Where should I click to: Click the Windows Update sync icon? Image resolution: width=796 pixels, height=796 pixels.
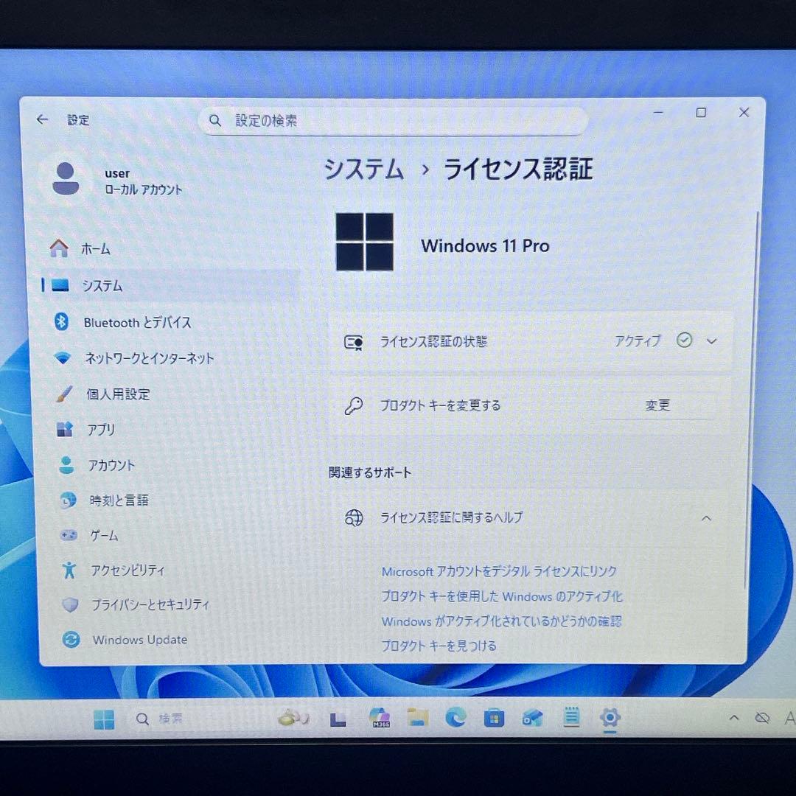(71, 640)
